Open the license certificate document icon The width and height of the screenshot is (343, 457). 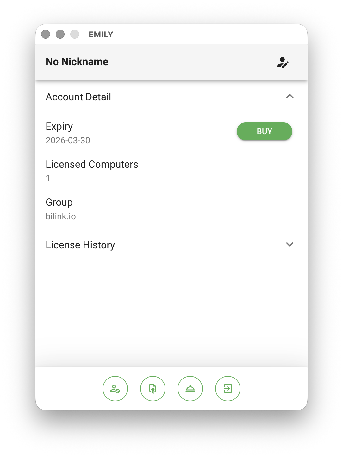click(x=153, y=388)
